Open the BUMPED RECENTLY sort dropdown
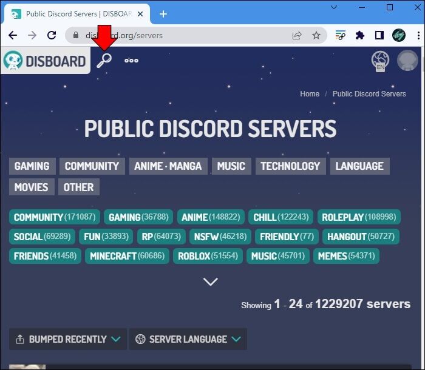Screen dimensions: 425x370 click(x=68, y=339)
